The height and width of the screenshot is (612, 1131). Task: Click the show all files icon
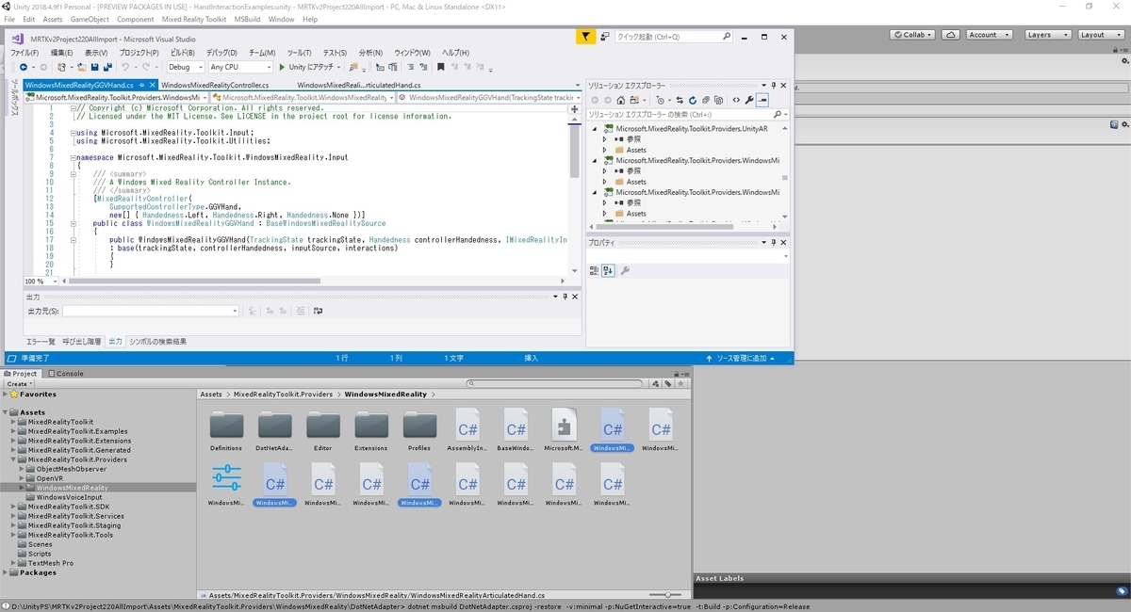[x=720, y=100]
